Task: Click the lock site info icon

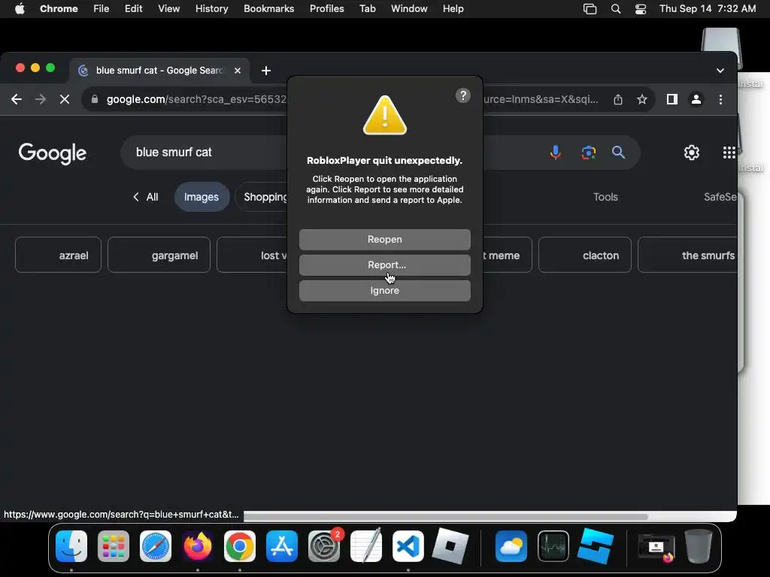Action: [95, 99]
